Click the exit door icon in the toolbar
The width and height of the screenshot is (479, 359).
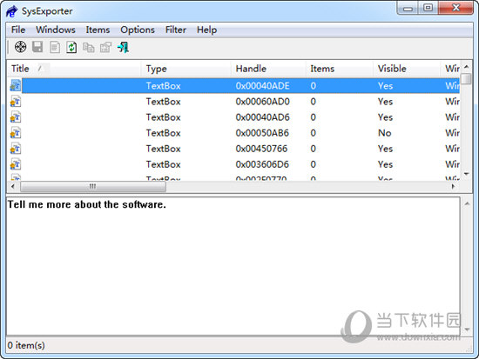pos(123,48)
